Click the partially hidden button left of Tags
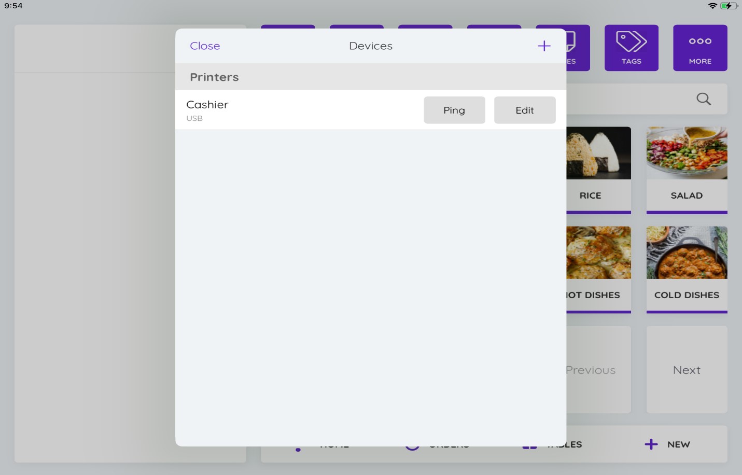Screen dimensions: 742x475 [x=578, y=48]
